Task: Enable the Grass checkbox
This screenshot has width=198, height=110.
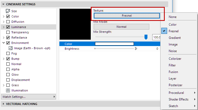Action: [8, 85]
